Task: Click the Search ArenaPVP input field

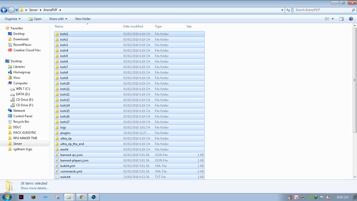Action: tap(322, 10)
